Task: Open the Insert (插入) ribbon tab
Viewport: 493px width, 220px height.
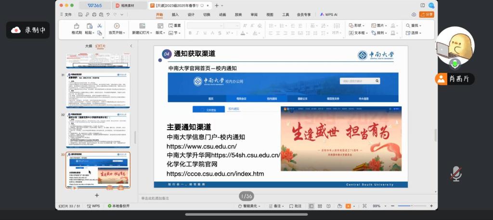Action: click(x=175, y=15)
